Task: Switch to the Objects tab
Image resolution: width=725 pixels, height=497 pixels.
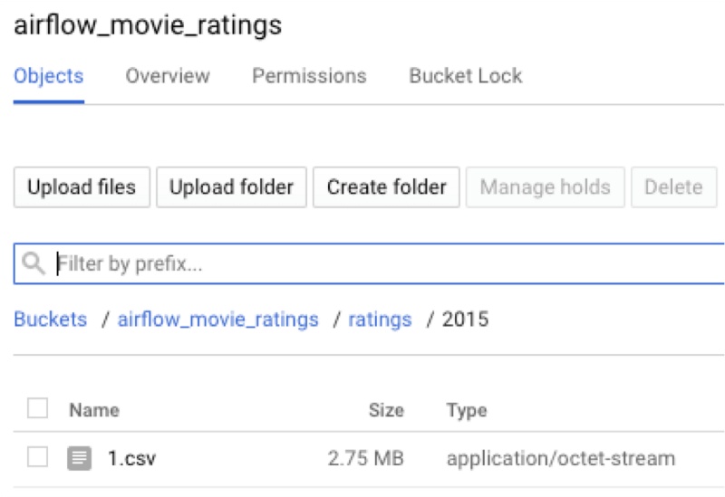Action: pyautogui.click(x=49, y=76)
